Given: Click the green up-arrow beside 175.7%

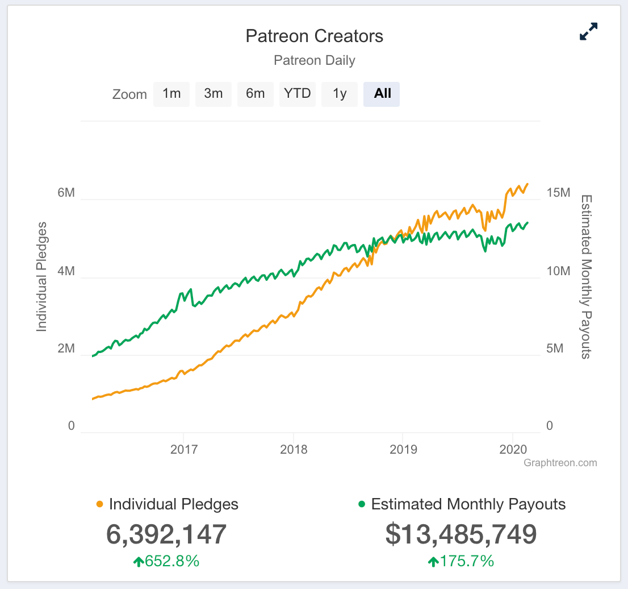Looking at the screenshot, I should click(x=433, y=561).
